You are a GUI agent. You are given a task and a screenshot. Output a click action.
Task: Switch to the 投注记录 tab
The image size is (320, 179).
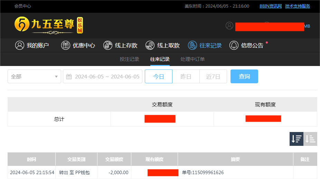[130, 59]
